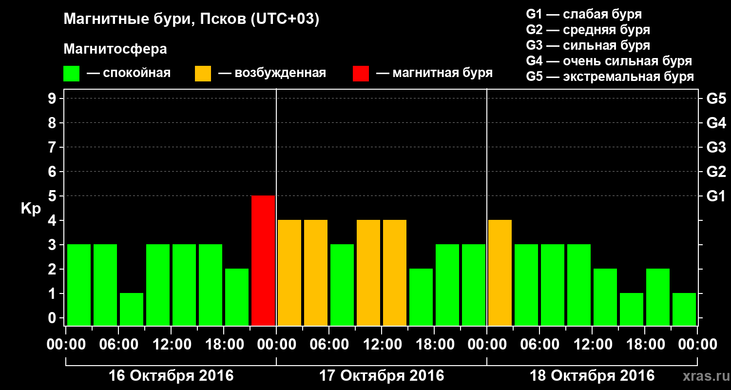Select the green 06:00–09:00 bar on 17 Октября
This screenshot has height=390, width=731.
click(x=342, y=285)
